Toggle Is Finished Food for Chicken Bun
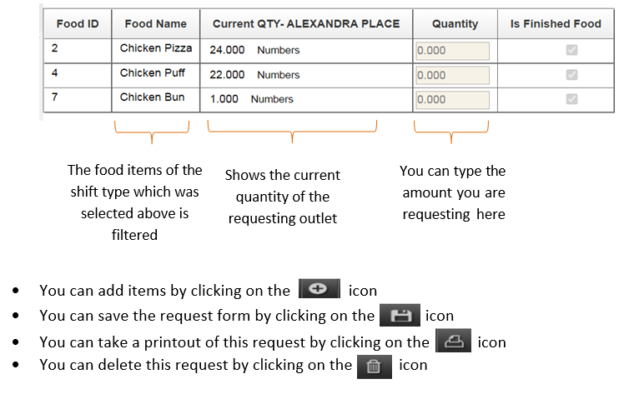The height and width of the screenshot is (394, 639). coord(571,99)
